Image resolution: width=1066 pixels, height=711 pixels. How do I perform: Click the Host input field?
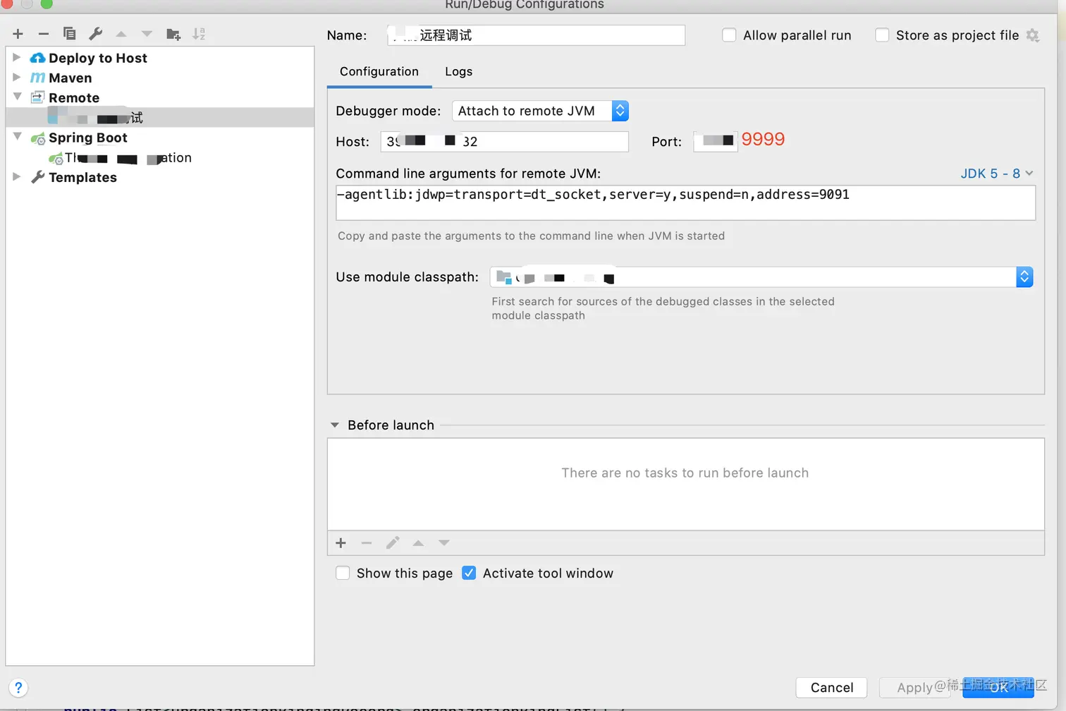click(x=505, y=142)
